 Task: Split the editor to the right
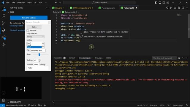(183, 8)
